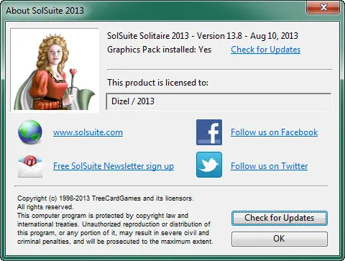Open the Follow us on Facebook link
The height and width of the screenshot is (261, 345).
pos(275,132)
